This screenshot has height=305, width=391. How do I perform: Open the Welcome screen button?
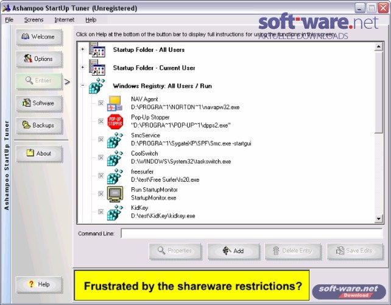[x=39, y=37]
